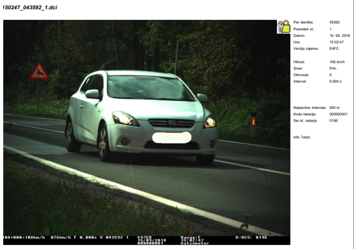
Task: Click the Gatsometer text in the data bar
Action: [195, 243]
